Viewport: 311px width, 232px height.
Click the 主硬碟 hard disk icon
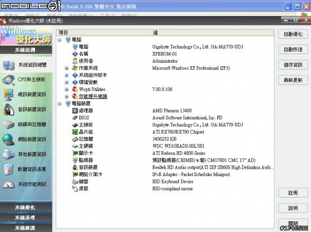coord(75,146)
